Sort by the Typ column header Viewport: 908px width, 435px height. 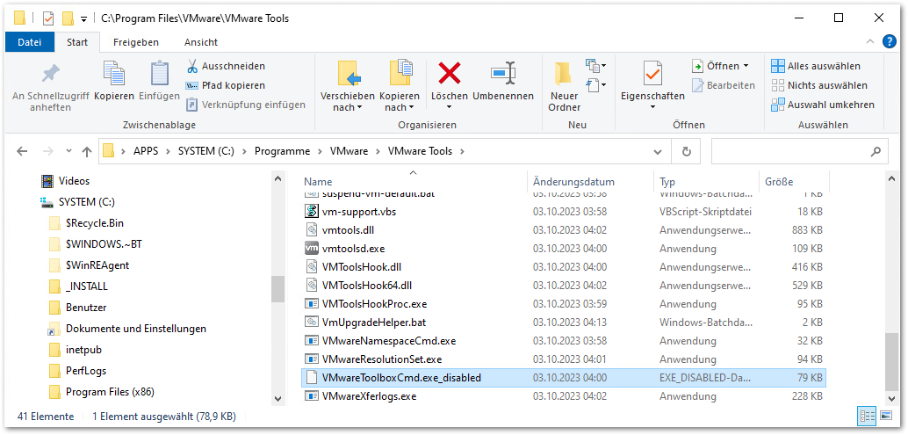click(x=667, y=182)
